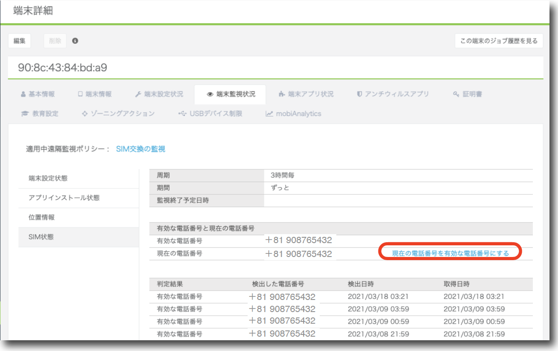Click the 有効な電話番号 value +81 908765432
Image resolution: width=558 pixels, height=351 pixels.
[299, 241]
